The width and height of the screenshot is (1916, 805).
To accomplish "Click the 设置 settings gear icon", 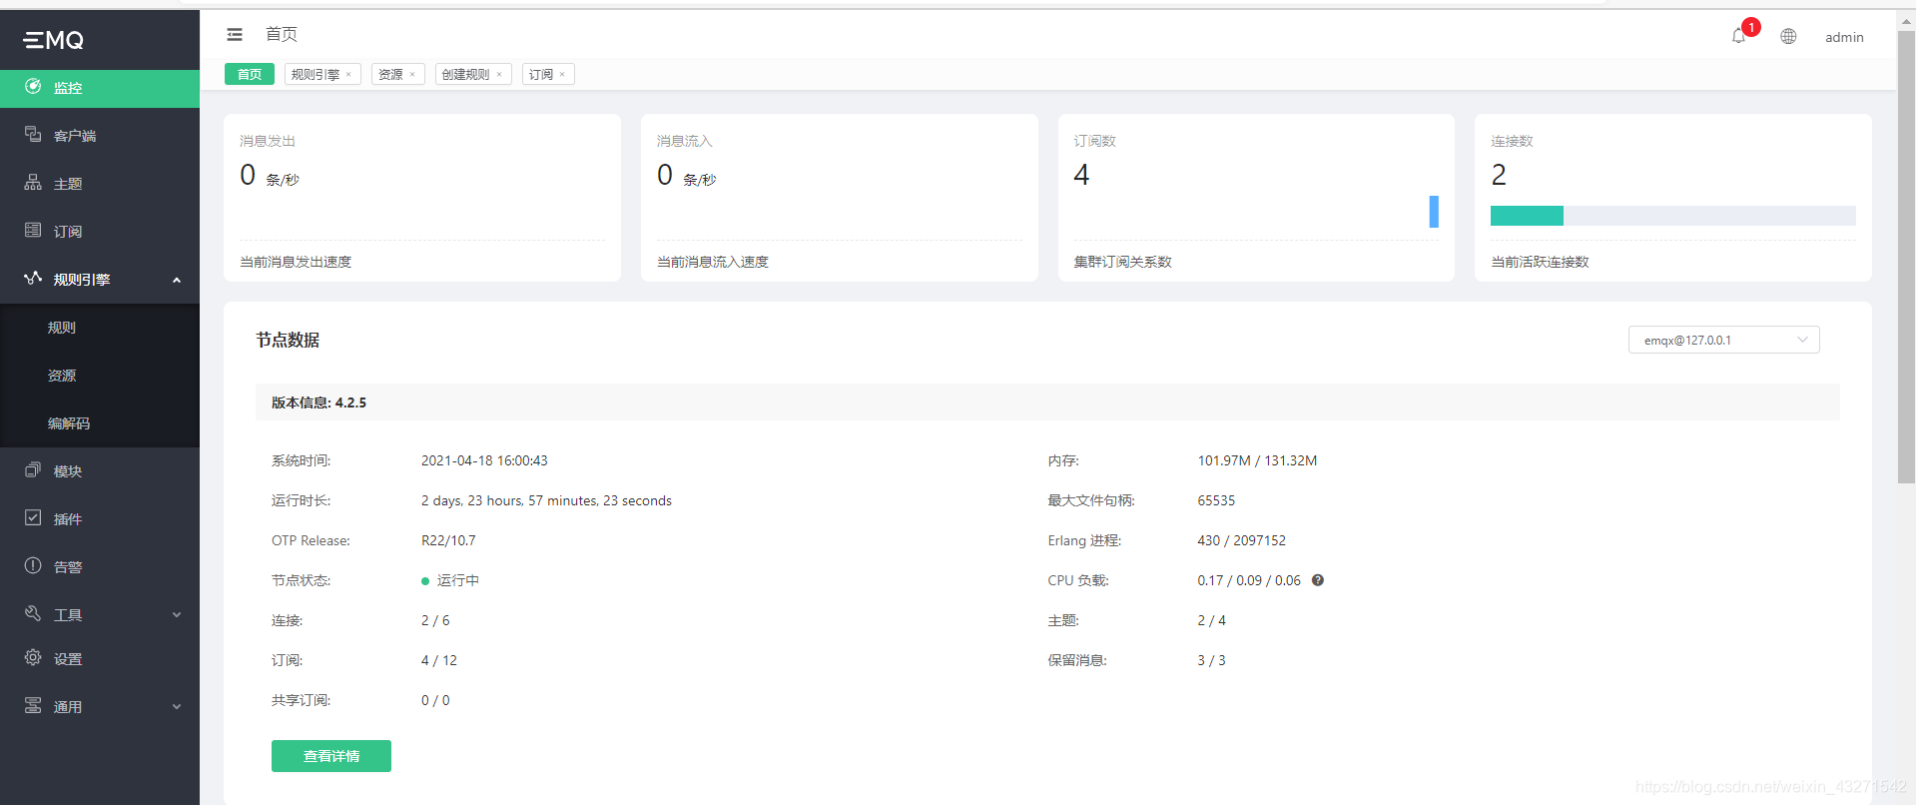I will tap(33, 658).
